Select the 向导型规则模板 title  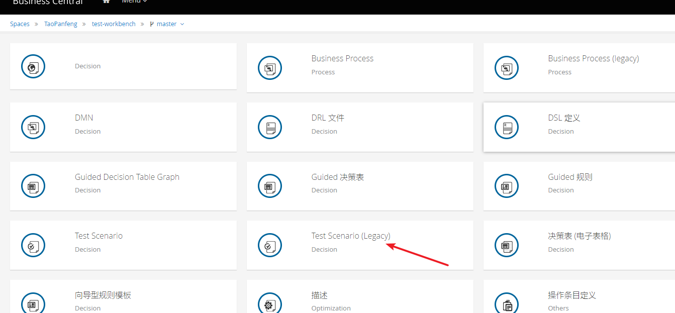tap(103, 295)
